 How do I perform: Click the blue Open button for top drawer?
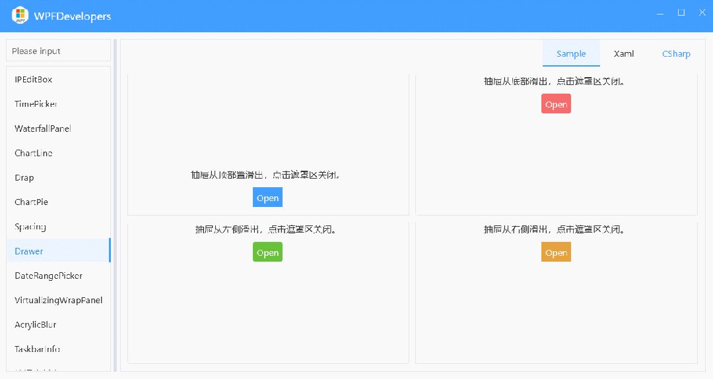coord(267,198)
